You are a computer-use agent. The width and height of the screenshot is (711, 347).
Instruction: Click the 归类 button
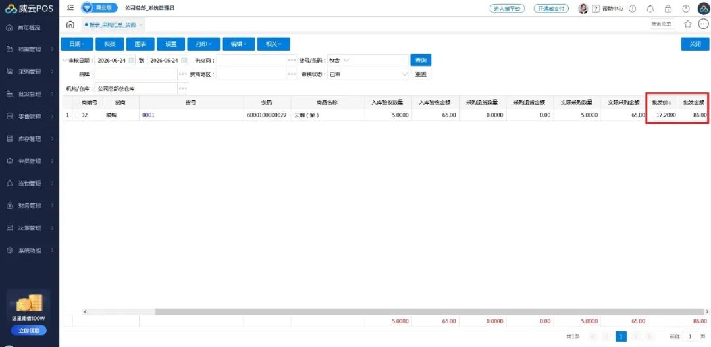pyautogui.click(x=110, y=44)
